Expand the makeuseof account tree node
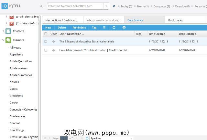 [6, 23]
